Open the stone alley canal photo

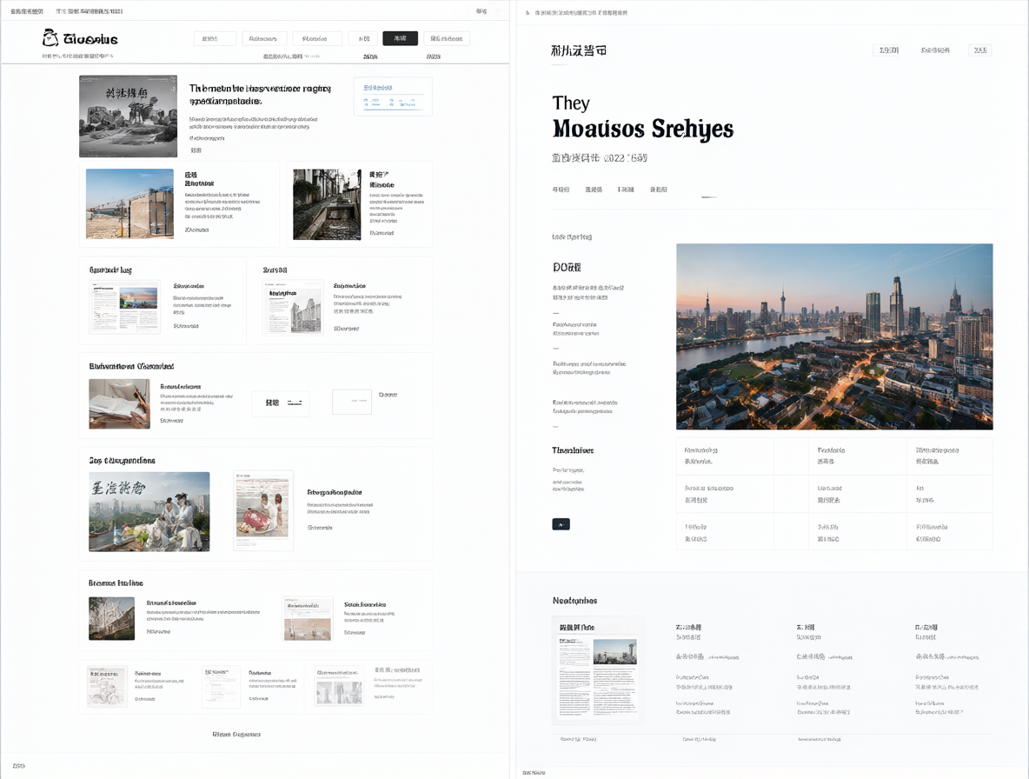(327, 204)
